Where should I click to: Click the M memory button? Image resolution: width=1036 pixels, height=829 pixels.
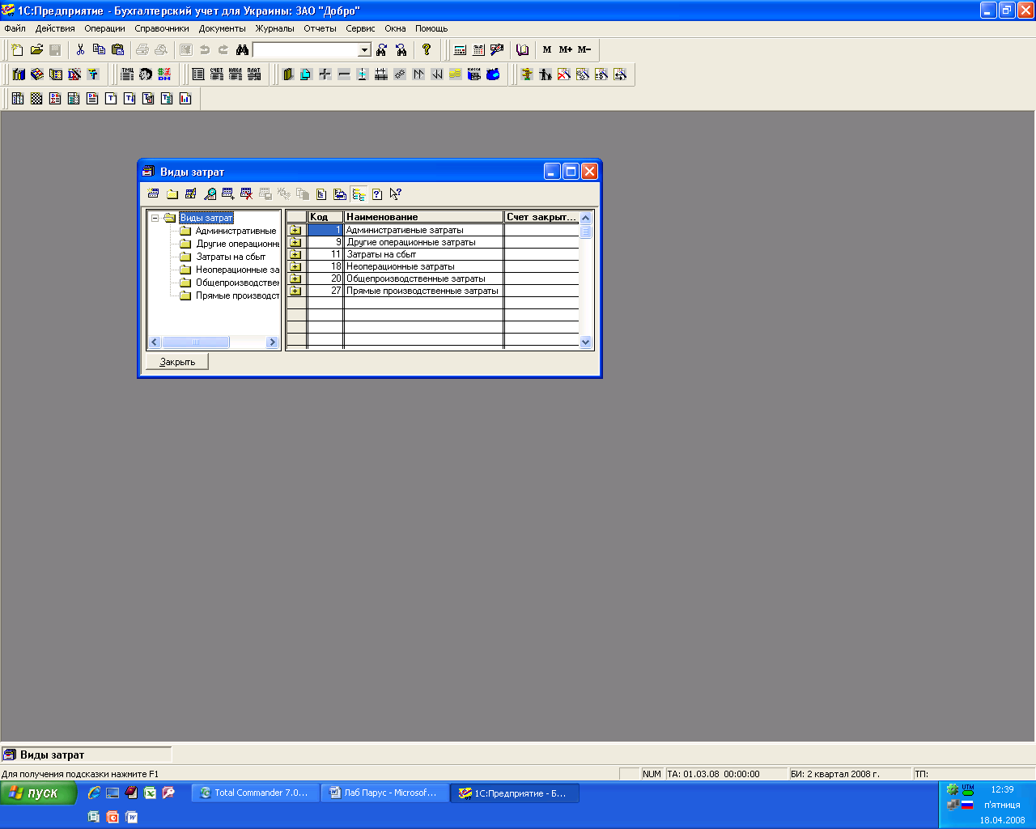coord(547,49)
